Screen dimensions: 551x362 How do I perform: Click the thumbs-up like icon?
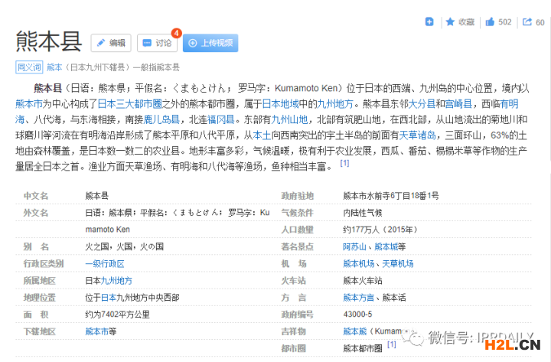(490, 22)
